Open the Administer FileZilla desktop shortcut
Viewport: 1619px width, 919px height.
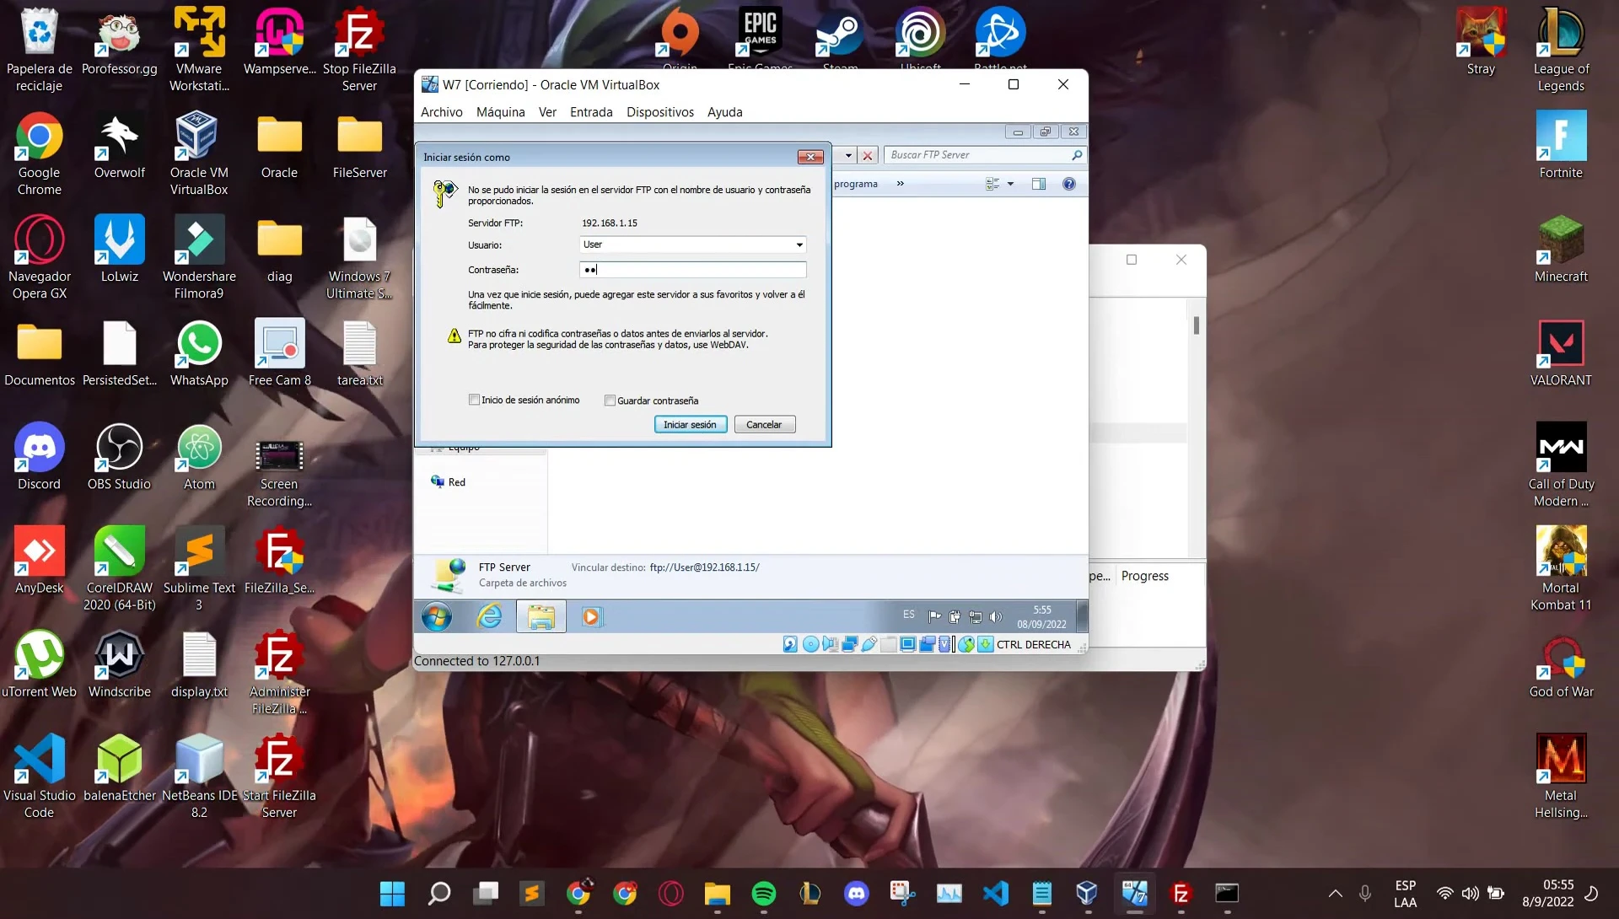pos(280,672)
